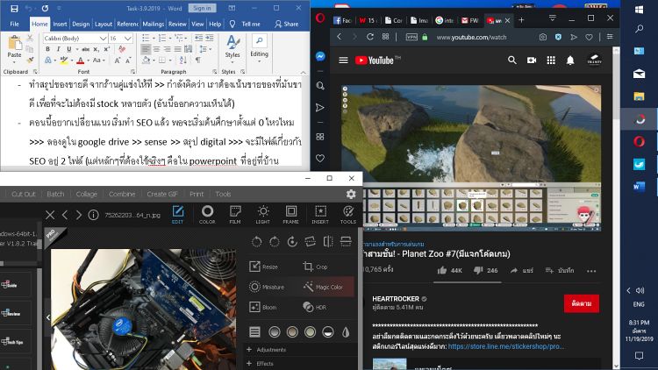Toggle the show paragraph marks icon

tap(197, 60)
